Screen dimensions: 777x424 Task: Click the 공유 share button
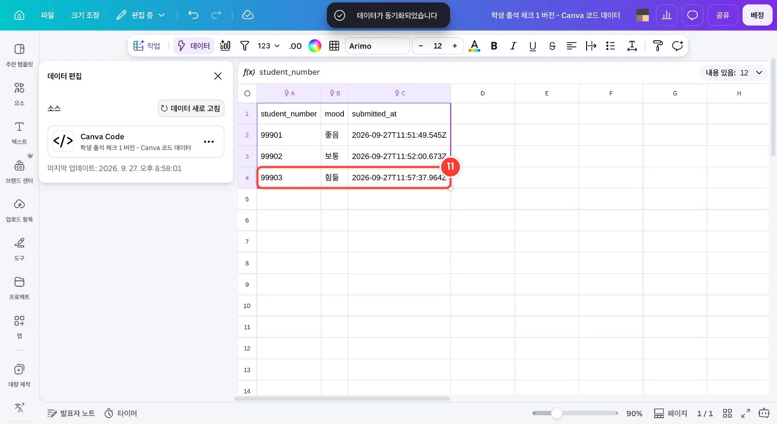723,15
